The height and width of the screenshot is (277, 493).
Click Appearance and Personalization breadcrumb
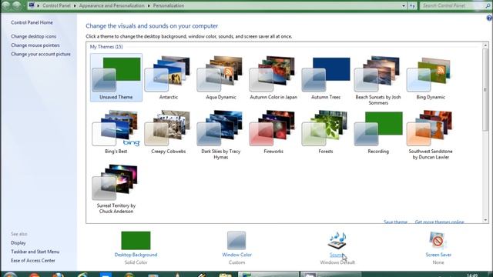[112, 5]
